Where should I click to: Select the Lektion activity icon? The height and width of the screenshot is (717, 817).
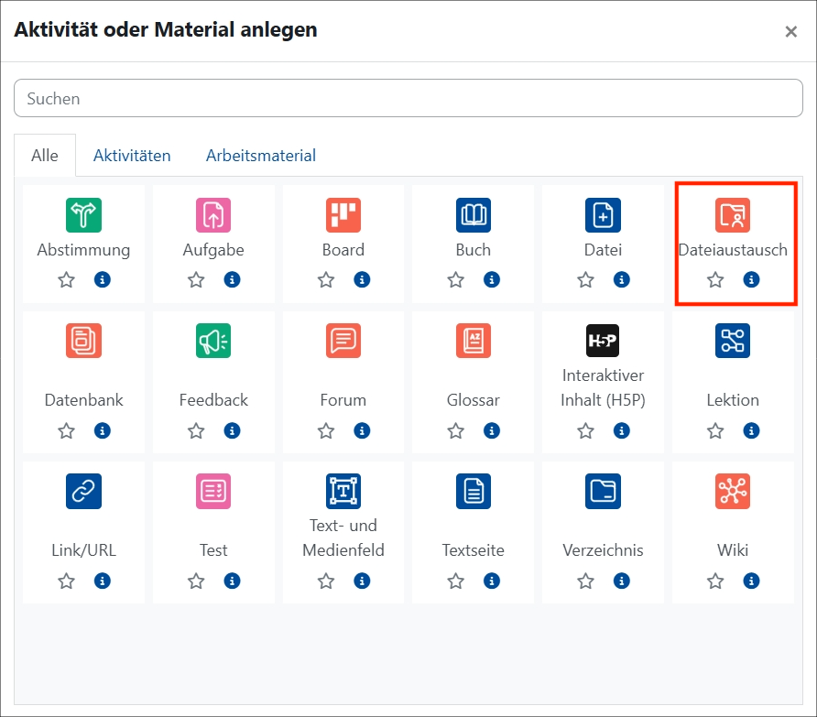click(733, 340)
